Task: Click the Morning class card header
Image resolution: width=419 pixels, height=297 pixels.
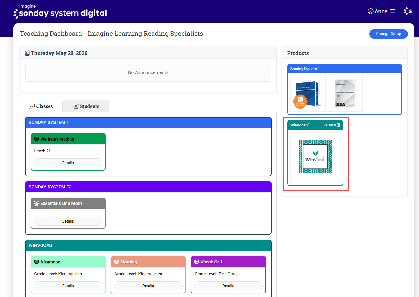Action: [148, 262]
